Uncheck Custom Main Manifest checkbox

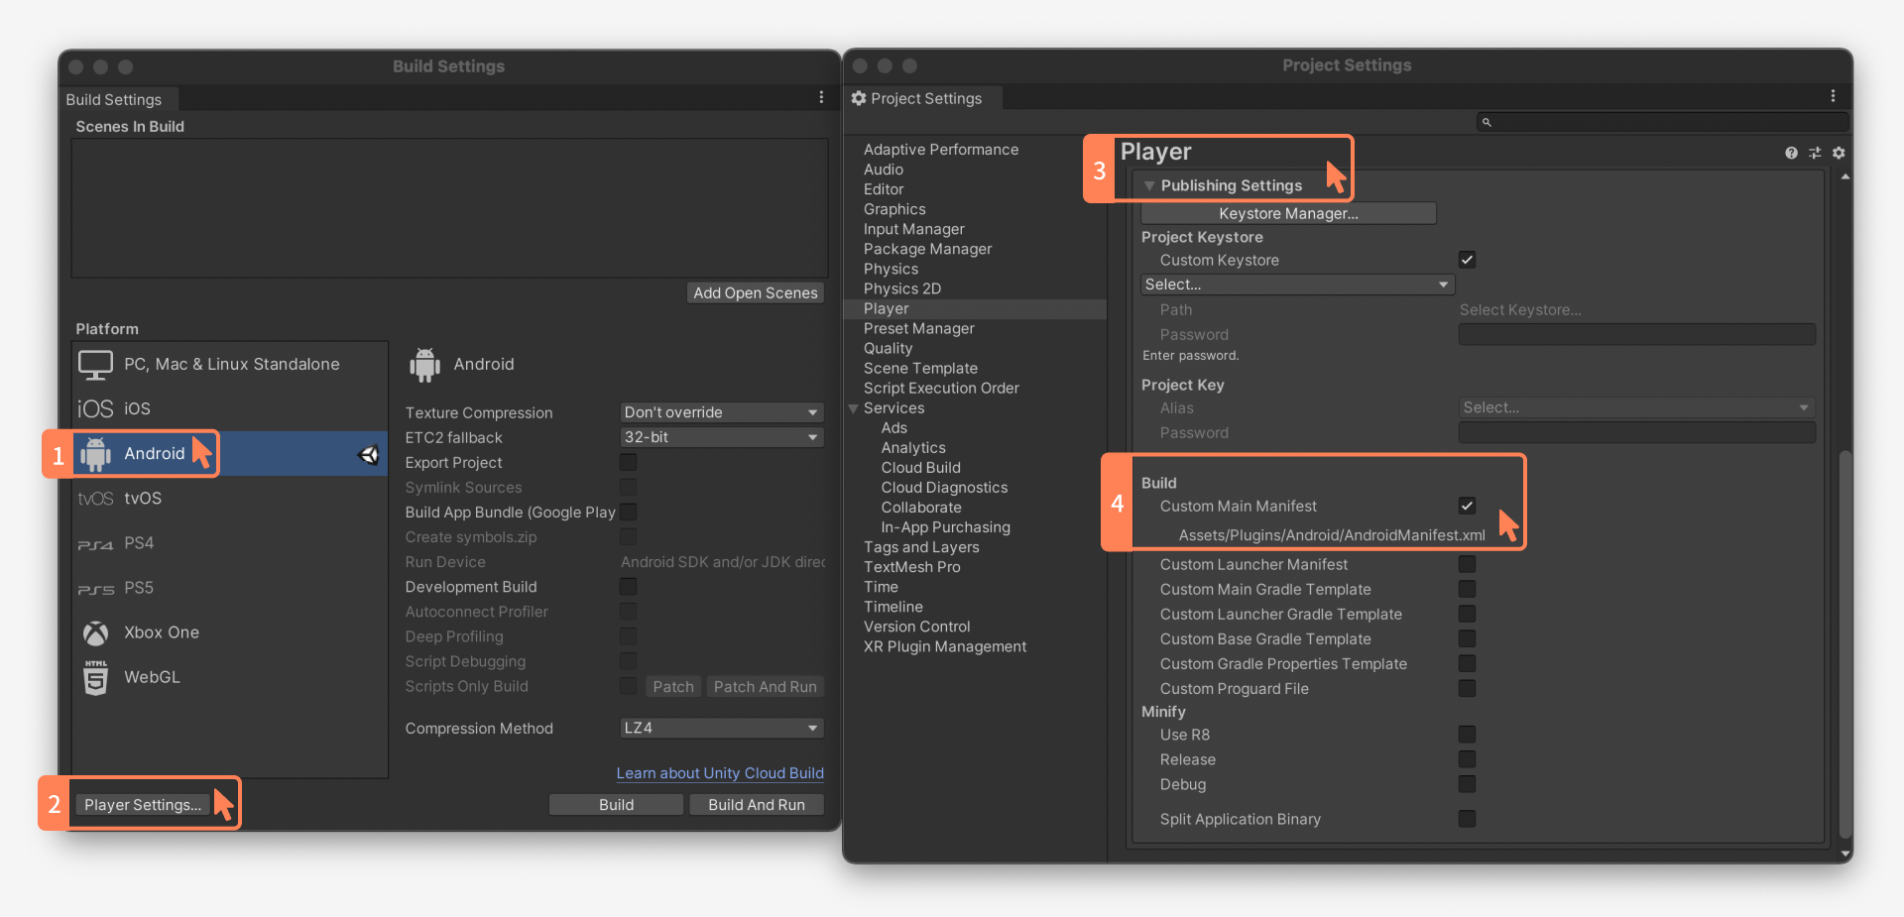1468,506
